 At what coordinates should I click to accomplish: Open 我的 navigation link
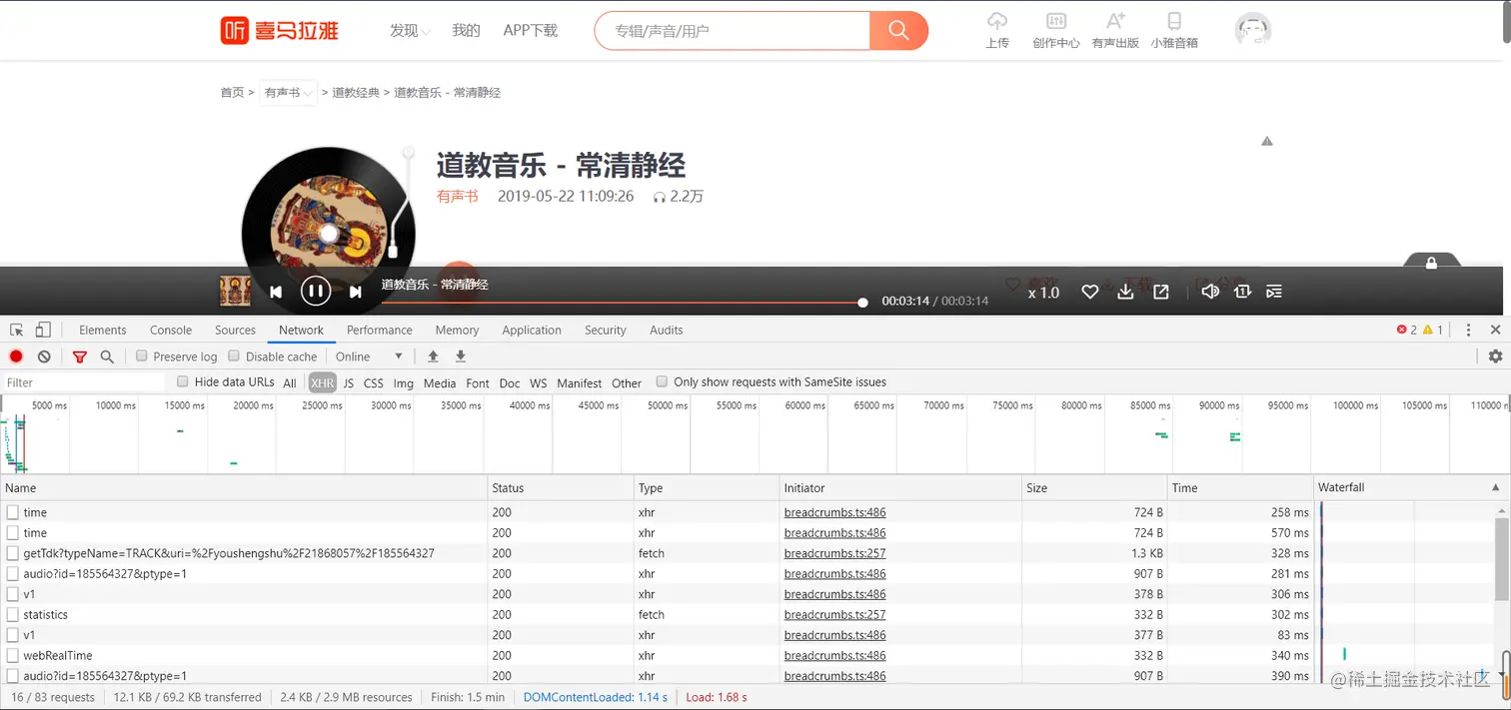466,31
